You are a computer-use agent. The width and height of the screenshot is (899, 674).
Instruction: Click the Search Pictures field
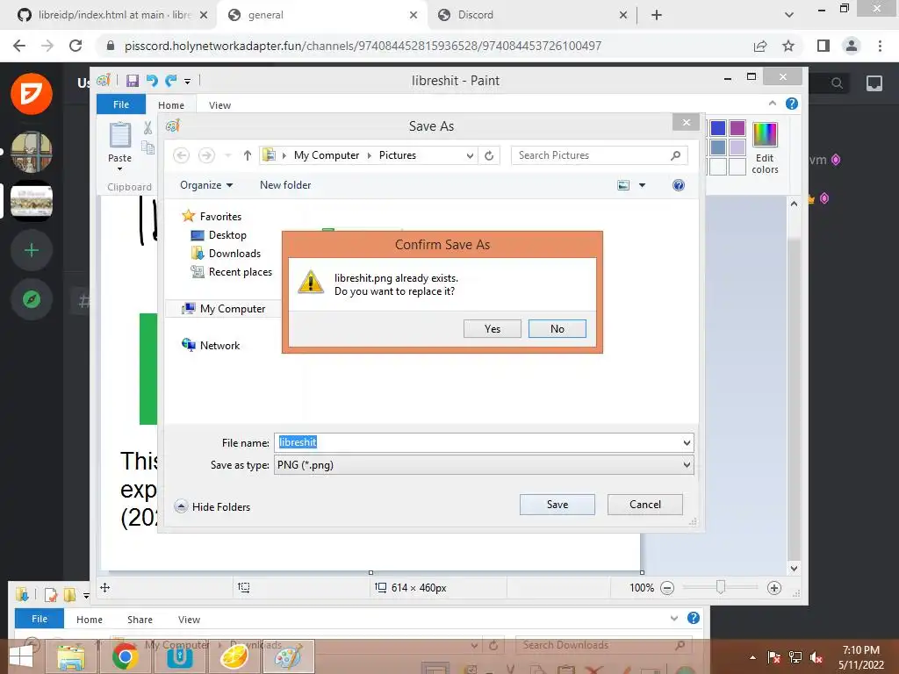(x=599, y=155)
